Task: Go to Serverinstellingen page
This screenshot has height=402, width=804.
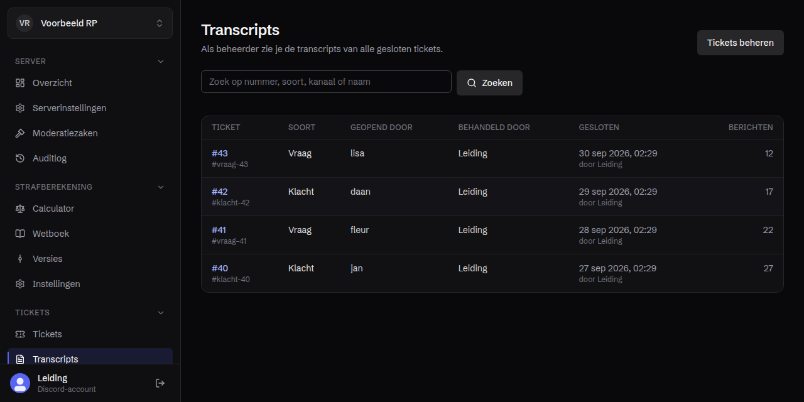Action: (x=90, y=108)
